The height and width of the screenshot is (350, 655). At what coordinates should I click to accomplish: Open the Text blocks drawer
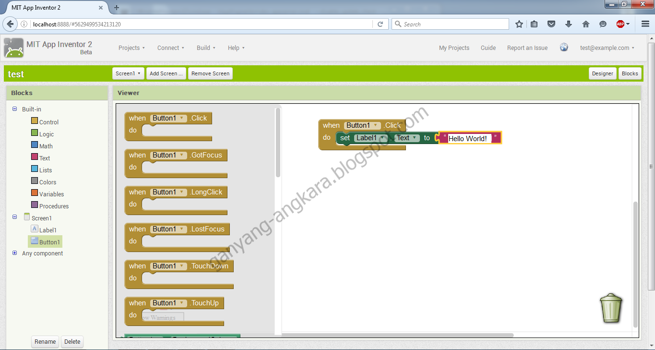click(x=45, y=157)
